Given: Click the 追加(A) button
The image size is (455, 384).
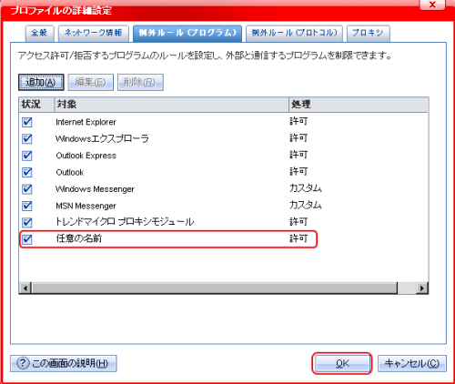Looking at the screenshot, I should (x=41, y=82).
